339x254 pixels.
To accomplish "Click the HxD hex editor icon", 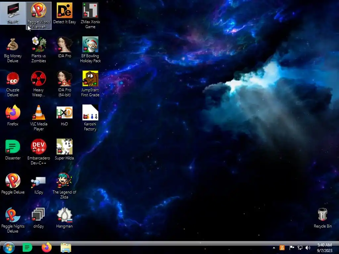I will click(65, 115).
